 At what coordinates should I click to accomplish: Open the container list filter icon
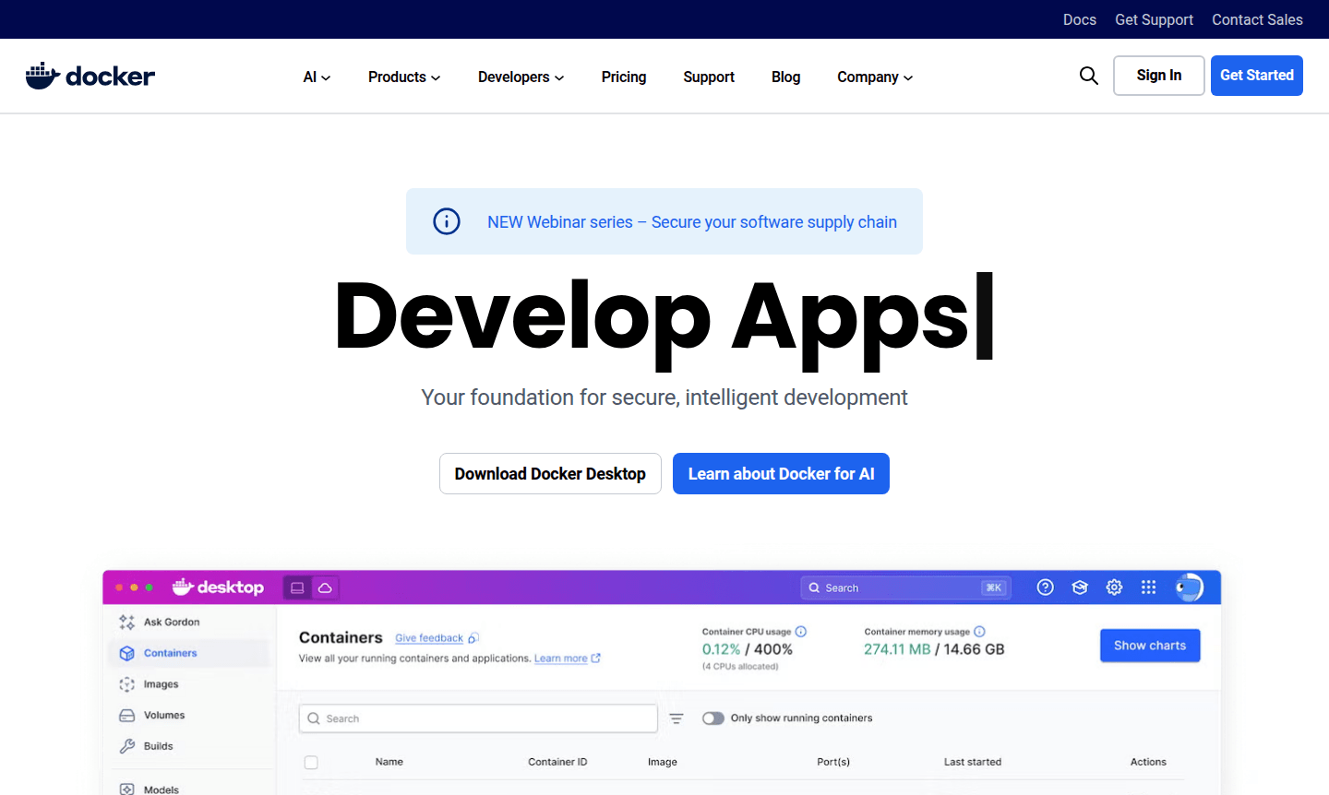(x=676, y=718)
